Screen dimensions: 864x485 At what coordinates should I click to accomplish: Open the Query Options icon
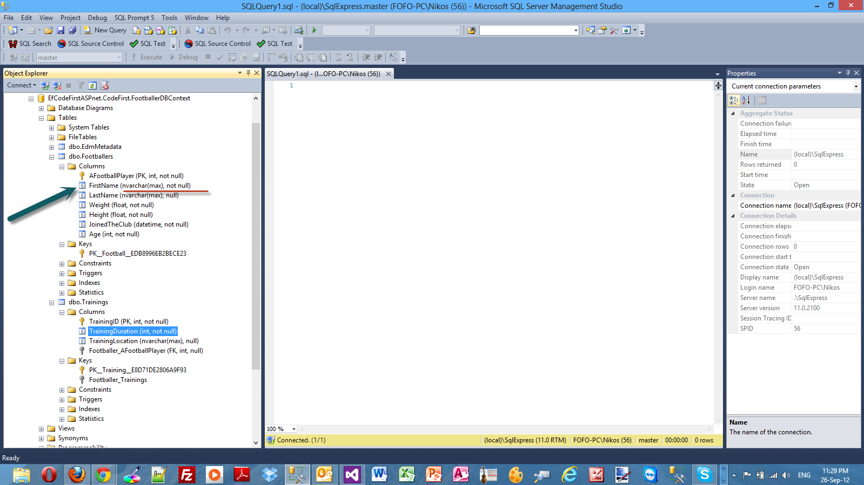point(244,57)
